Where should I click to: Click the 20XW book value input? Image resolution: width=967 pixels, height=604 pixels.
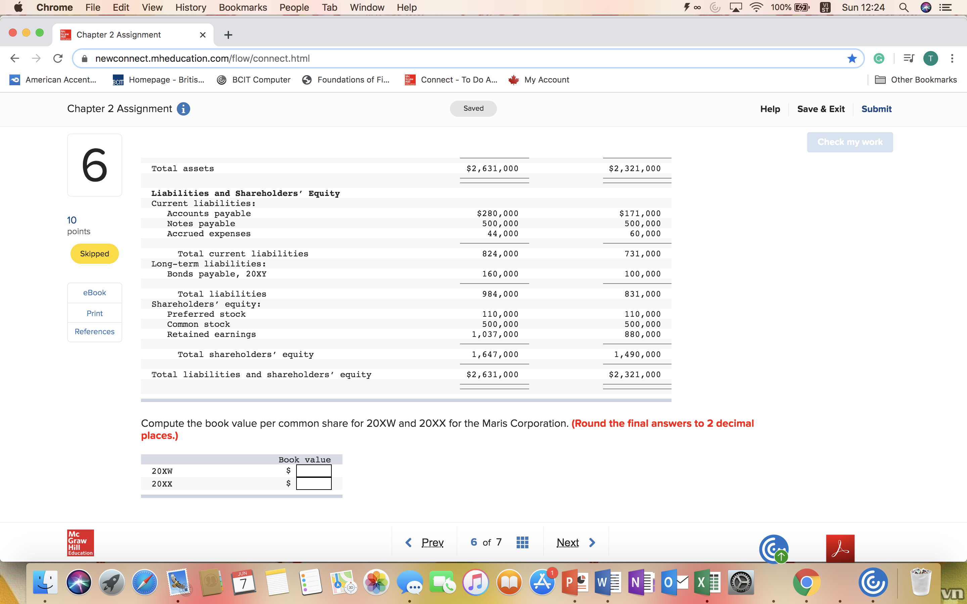[x=314, y=471]
